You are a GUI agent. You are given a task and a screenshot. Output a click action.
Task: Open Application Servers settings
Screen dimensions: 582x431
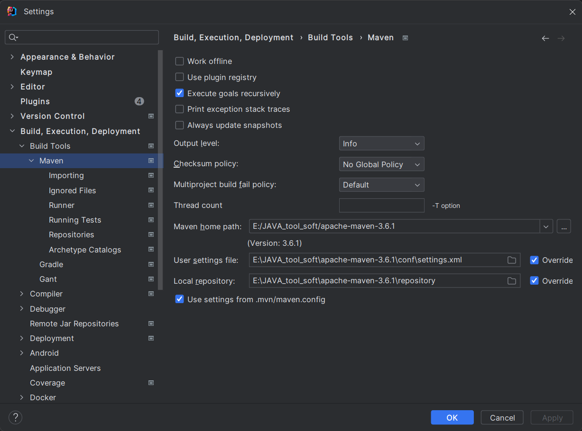tap(65, 368)
